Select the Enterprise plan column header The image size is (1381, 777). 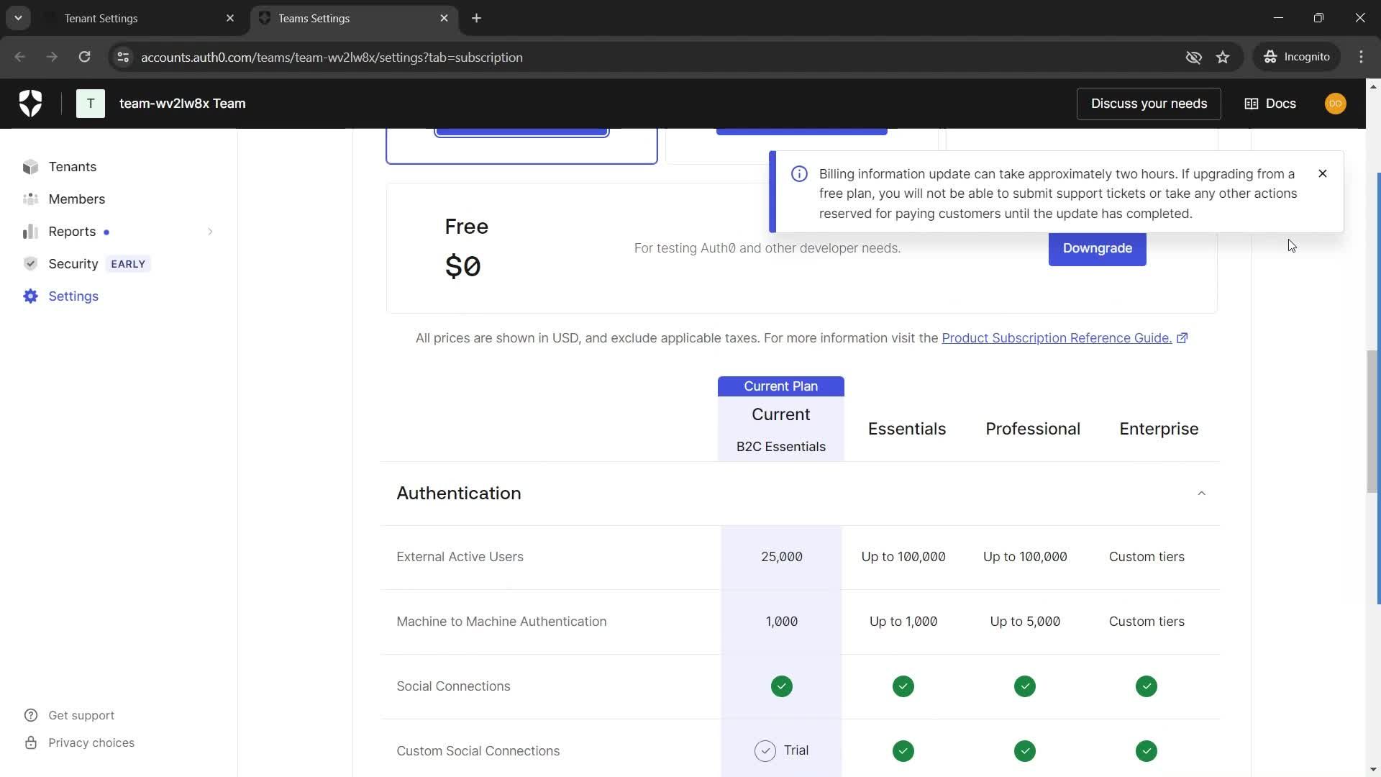pyautogui.click(x=1159, y=429)
